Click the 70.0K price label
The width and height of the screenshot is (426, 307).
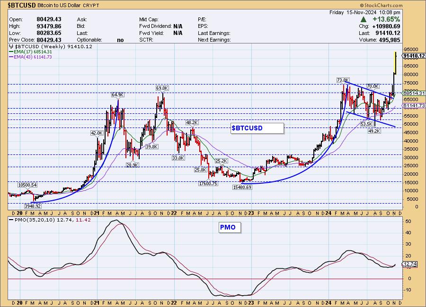click(x=373, y=86)
